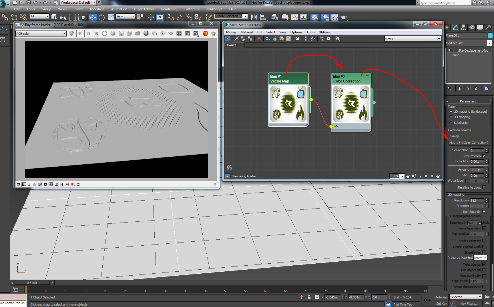Open the Hierarchy panel tab icon
The image size is (494, 307).
click(463, 27)
